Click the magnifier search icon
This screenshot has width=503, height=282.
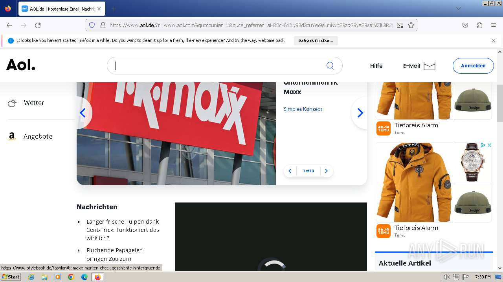pyautogui.click(x=330, y=66)
